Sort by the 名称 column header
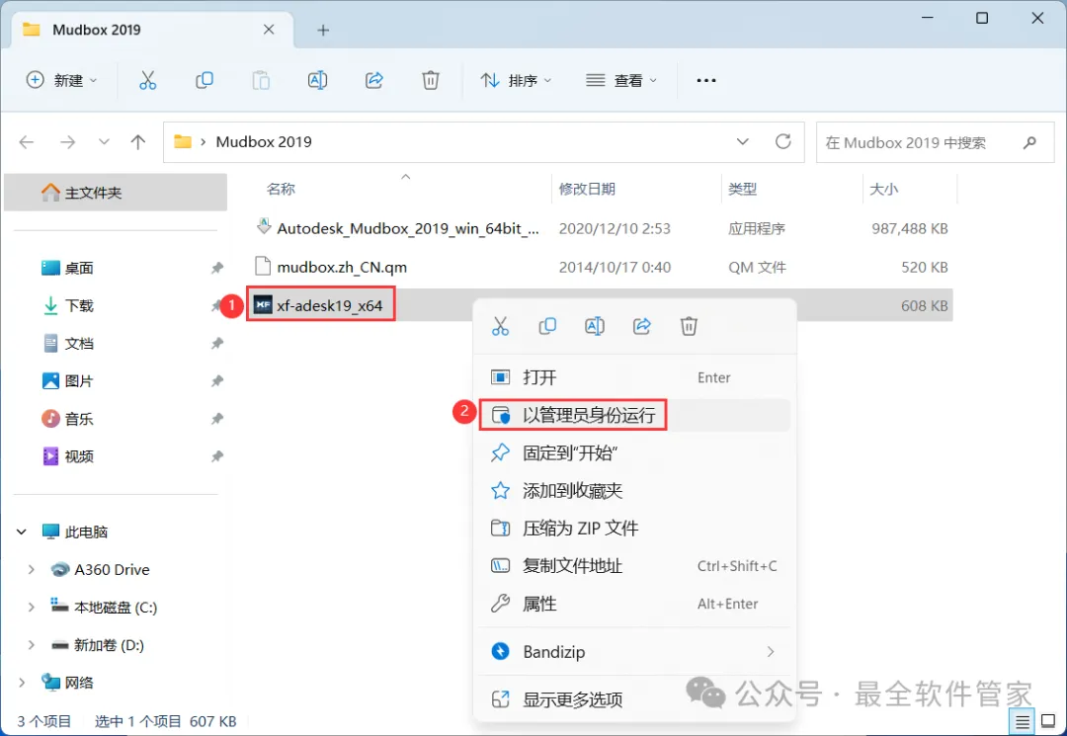This screenshot has height=736, width=1067. [281, 189]
